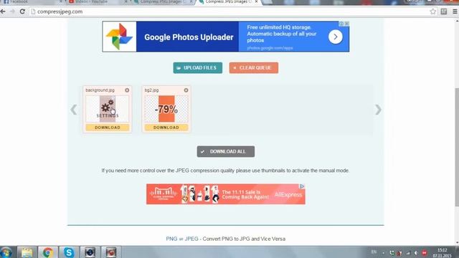
Task: Open the Chrome hamburger menu
Action: point(455,11)
